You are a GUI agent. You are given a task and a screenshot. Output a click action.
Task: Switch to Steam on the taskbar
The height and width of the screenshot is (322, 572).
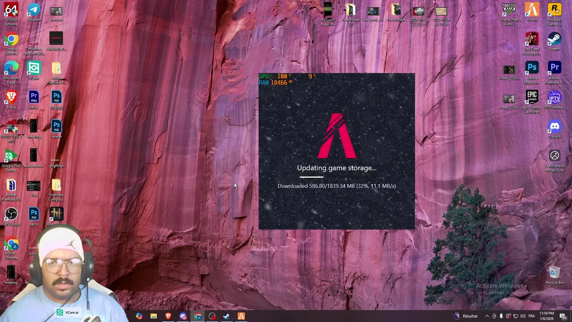[x=227, y=316]
